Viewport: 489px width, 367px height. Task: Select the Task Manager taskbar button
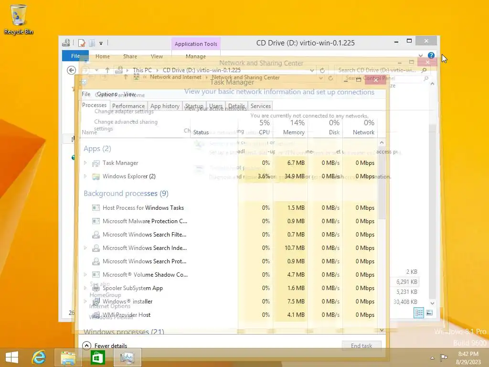tap(127, 357)
